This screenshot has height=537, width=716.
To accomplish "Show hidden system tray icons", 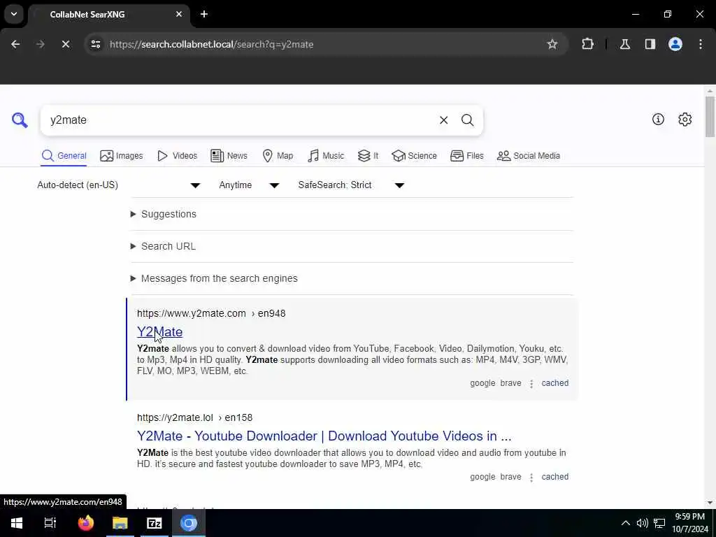I will click(626, 523).
